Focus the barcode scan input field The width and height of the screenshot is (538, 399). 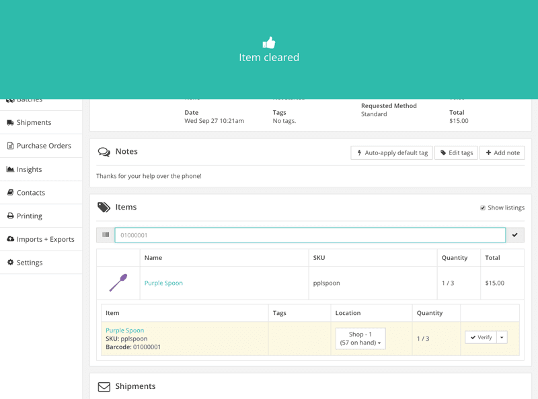click(x=310, y=235)
